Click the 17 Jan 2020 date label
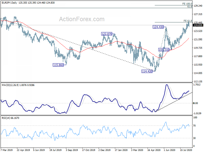 pyautogui.click(x=121, y=150)
